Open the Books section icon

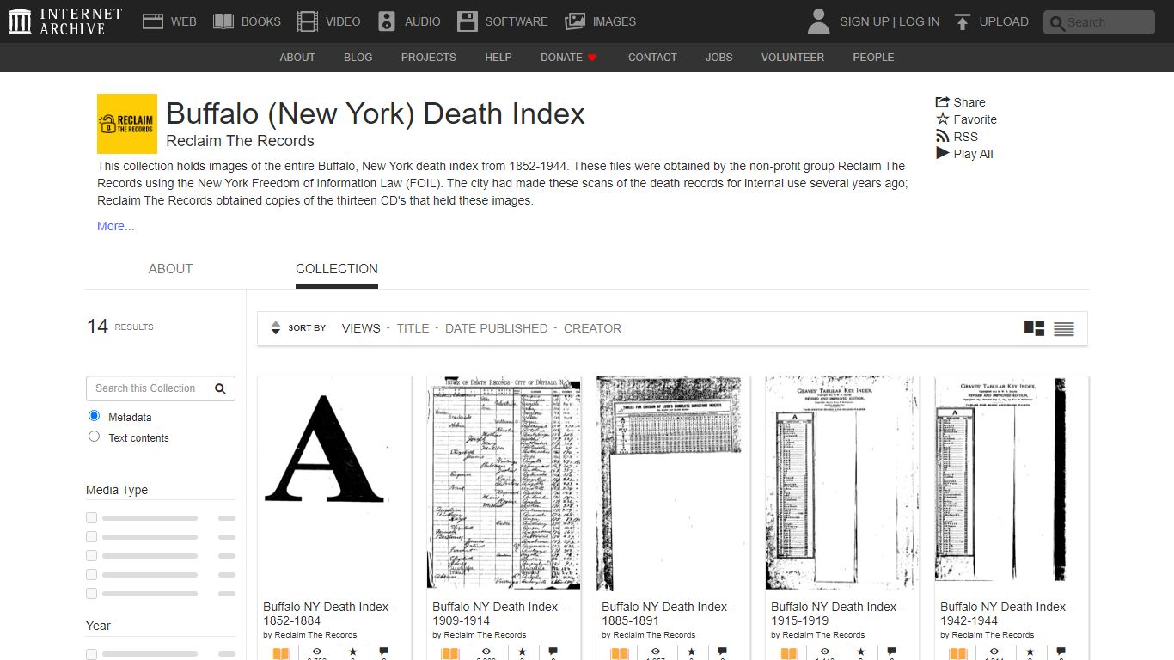[x=223, y=21]
